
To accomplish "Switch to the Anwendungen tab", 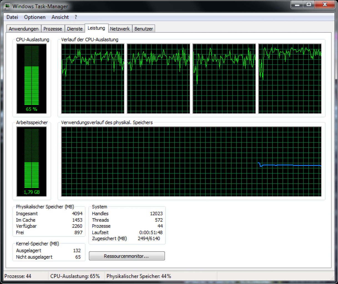I will tap(24, 29).
